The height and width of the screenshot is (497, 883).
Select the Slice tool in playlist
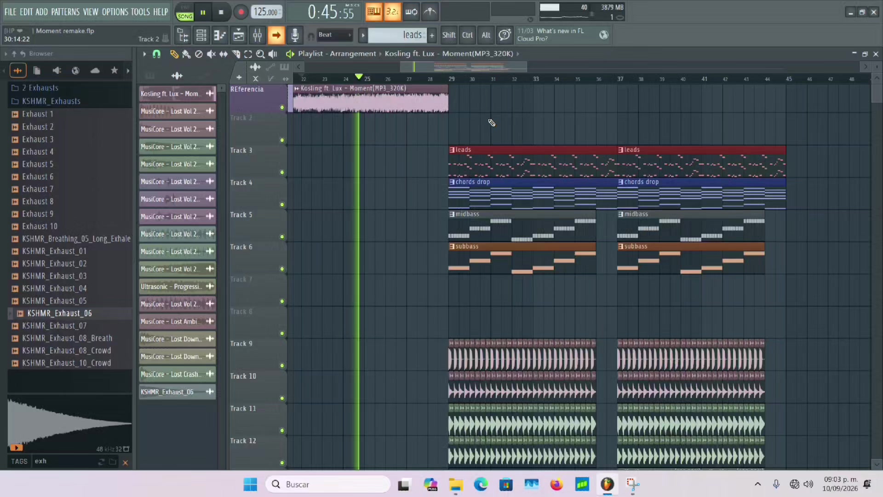click(x=236, y=54)
